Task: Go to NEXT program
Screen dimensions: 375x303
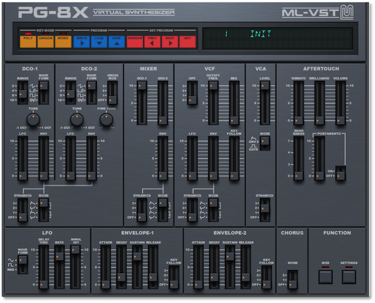Action: pyautogui.click(x=170, y=42)
